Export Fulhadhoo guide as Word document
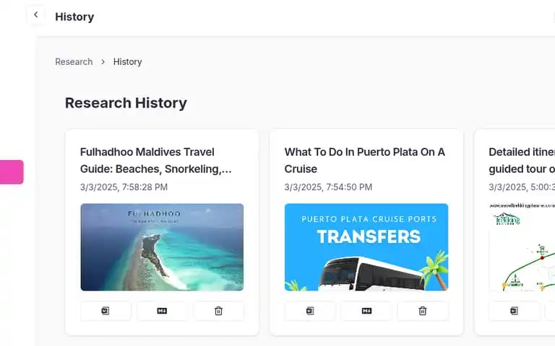Viewport: 555px width, 346px height. pos(106,311)
